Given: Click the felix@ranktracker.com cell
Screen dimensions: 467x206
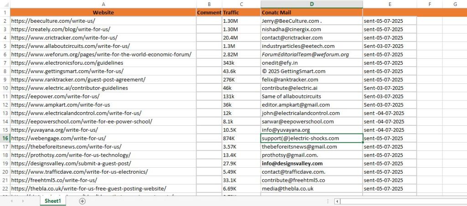Looking at the screenshot, I should pyautogui.click(x=312, y=79).
